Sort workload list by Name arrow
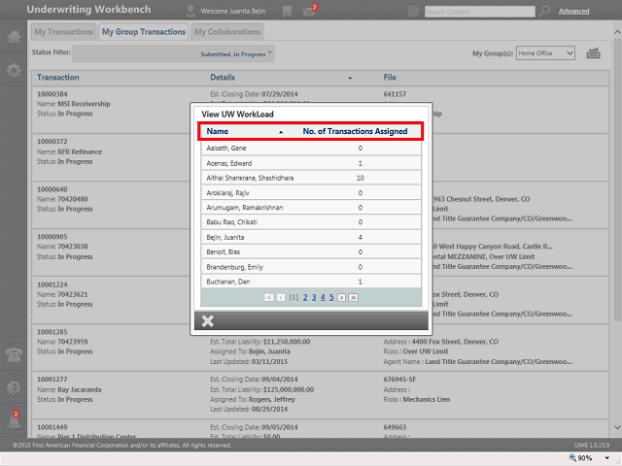Image resolution: width=622 pixels, height=466 pixels. click(x=281, y=132)
